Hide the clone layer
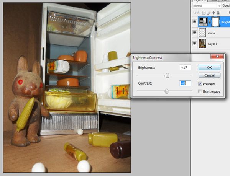Viewport: 230px width, 176px height. pyautogui.click(x=194, y=33)
